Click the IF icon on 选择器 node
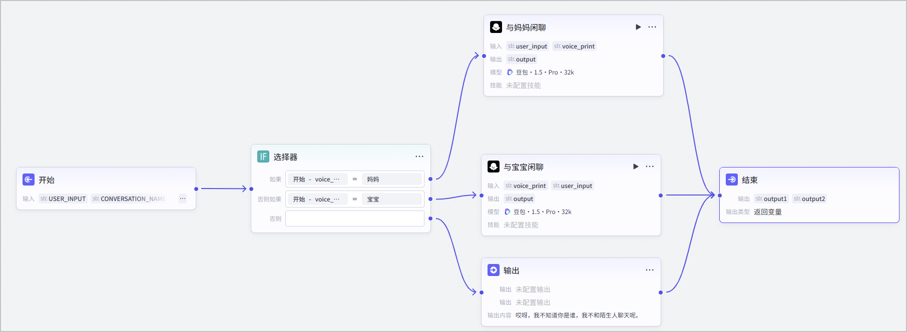This screenshot has width=907, height=332. (x=263, y=156)
